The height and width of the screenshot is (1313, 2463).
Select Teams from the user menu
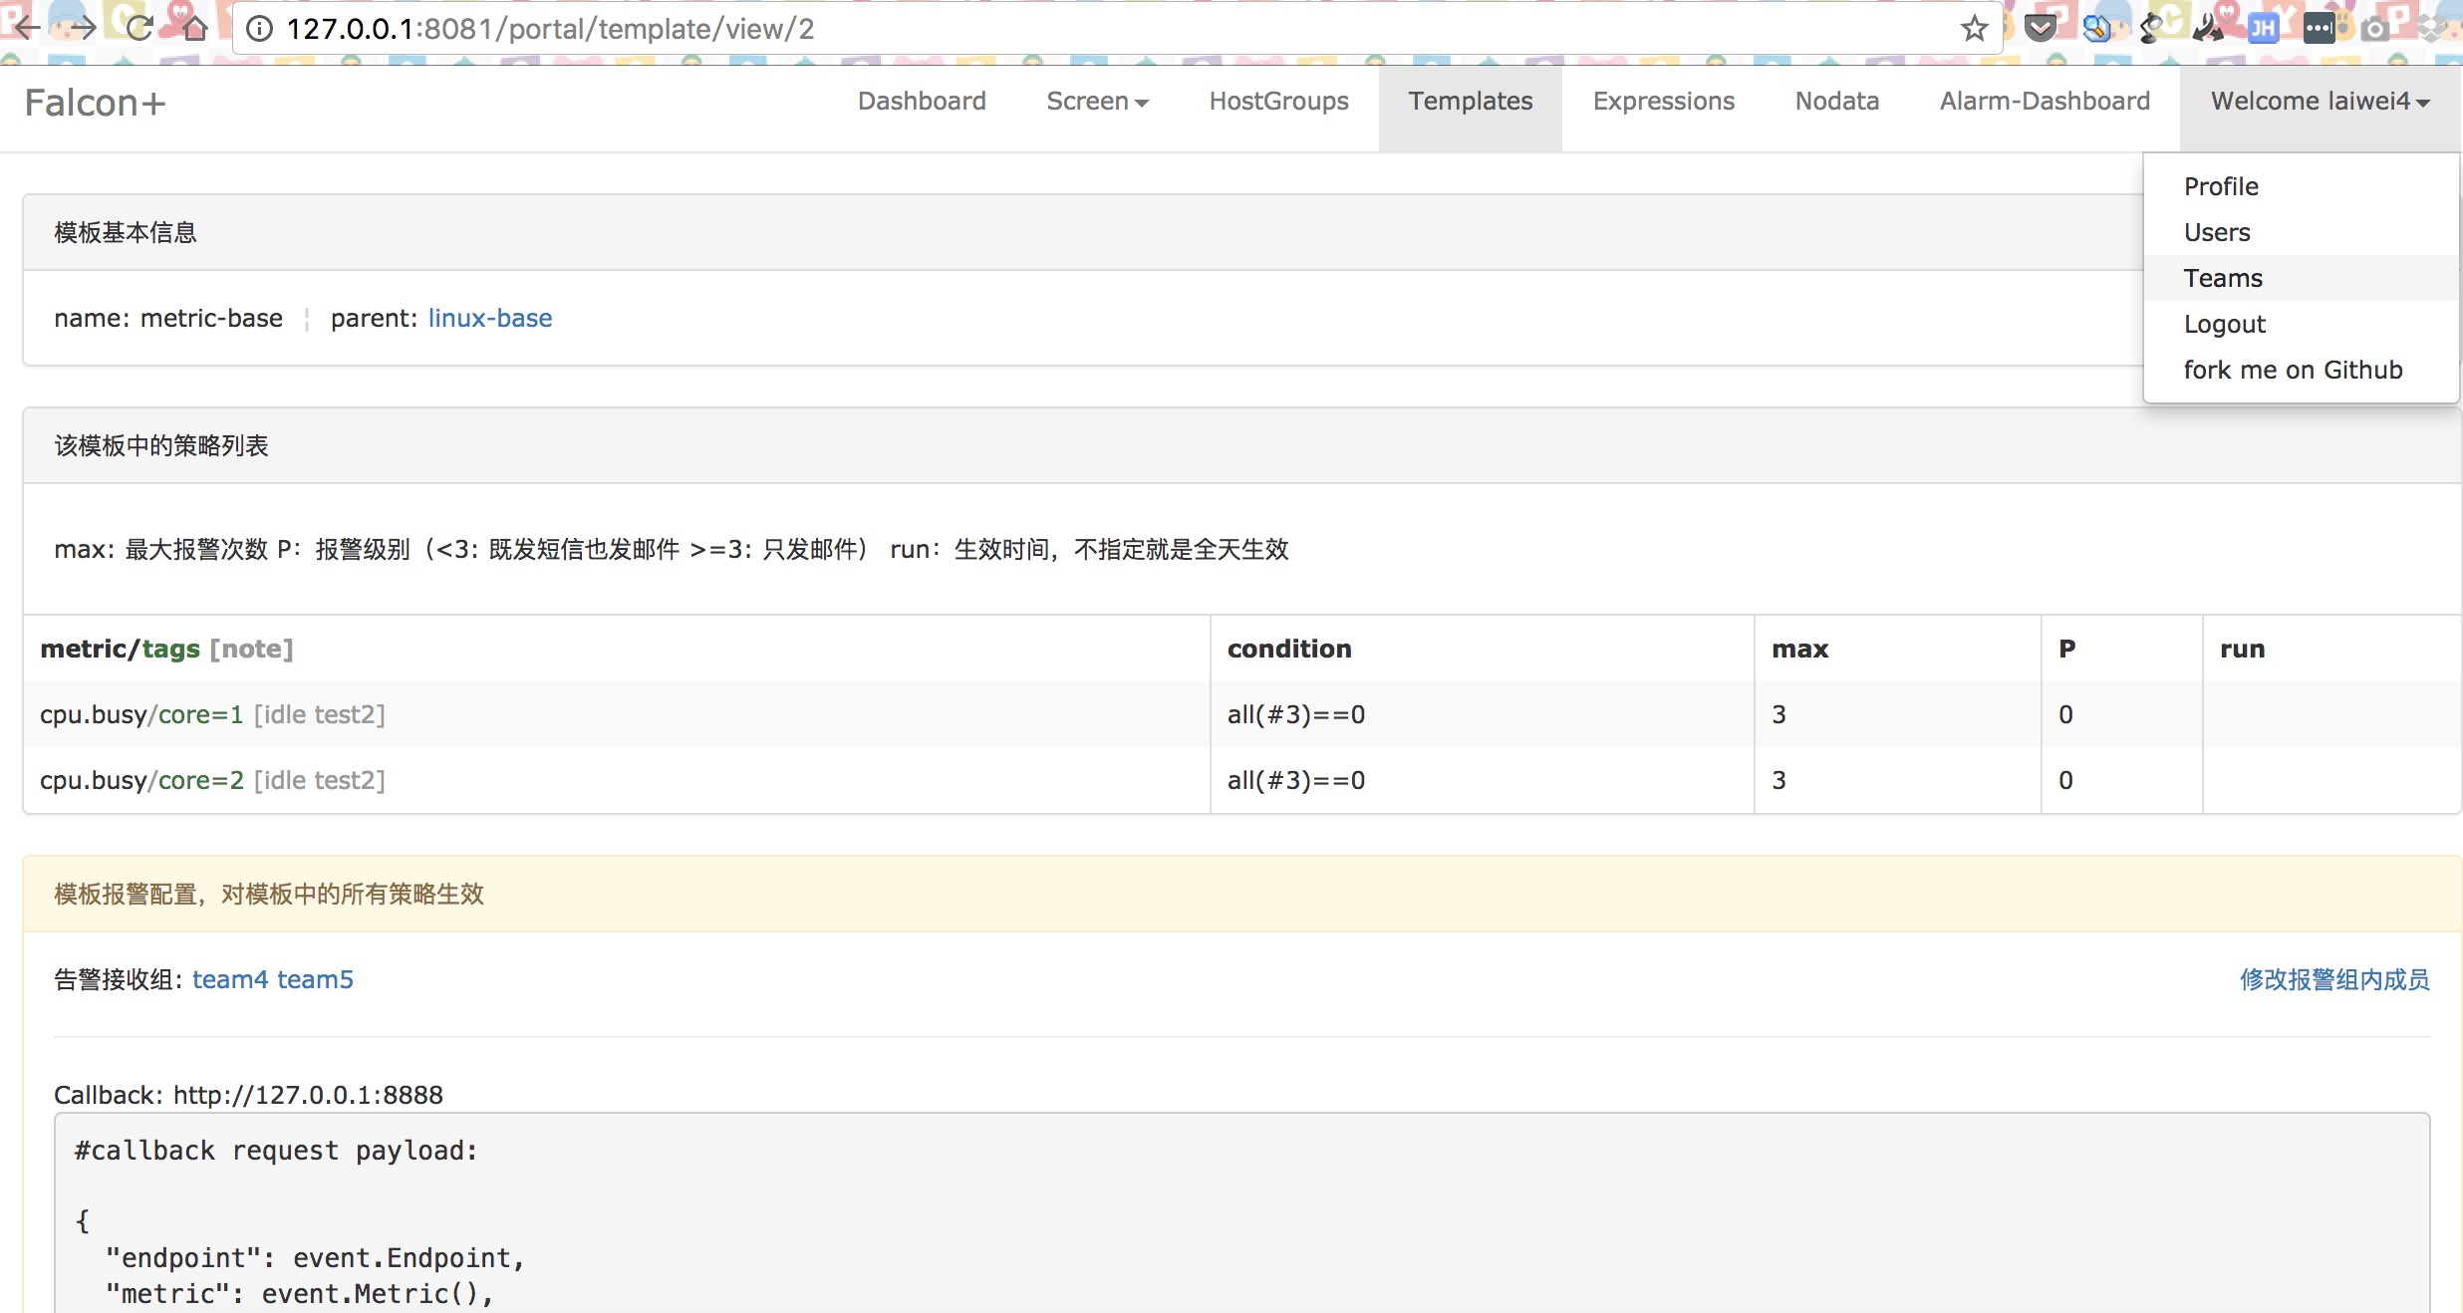point(2223,278)
